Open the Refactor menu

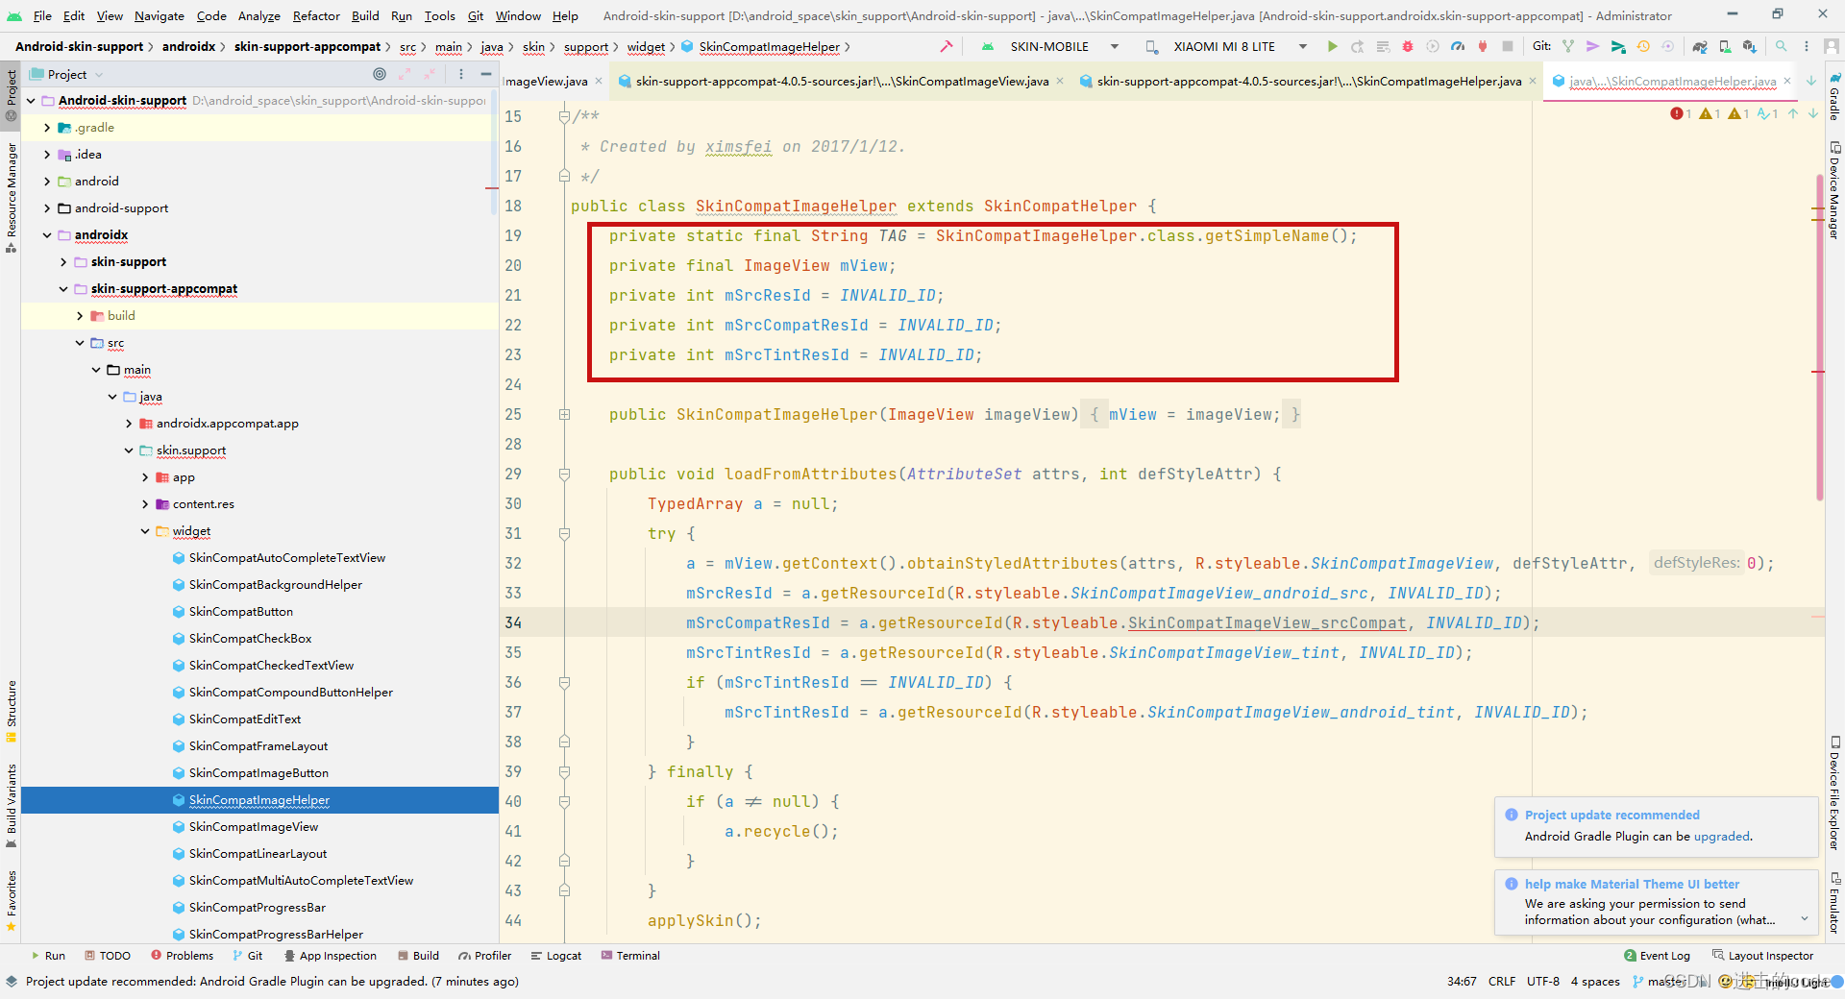[x=316, y=15]
